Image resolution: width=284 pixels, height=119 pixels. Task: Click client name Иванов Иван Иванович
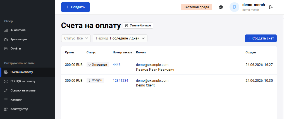point(155,70)
